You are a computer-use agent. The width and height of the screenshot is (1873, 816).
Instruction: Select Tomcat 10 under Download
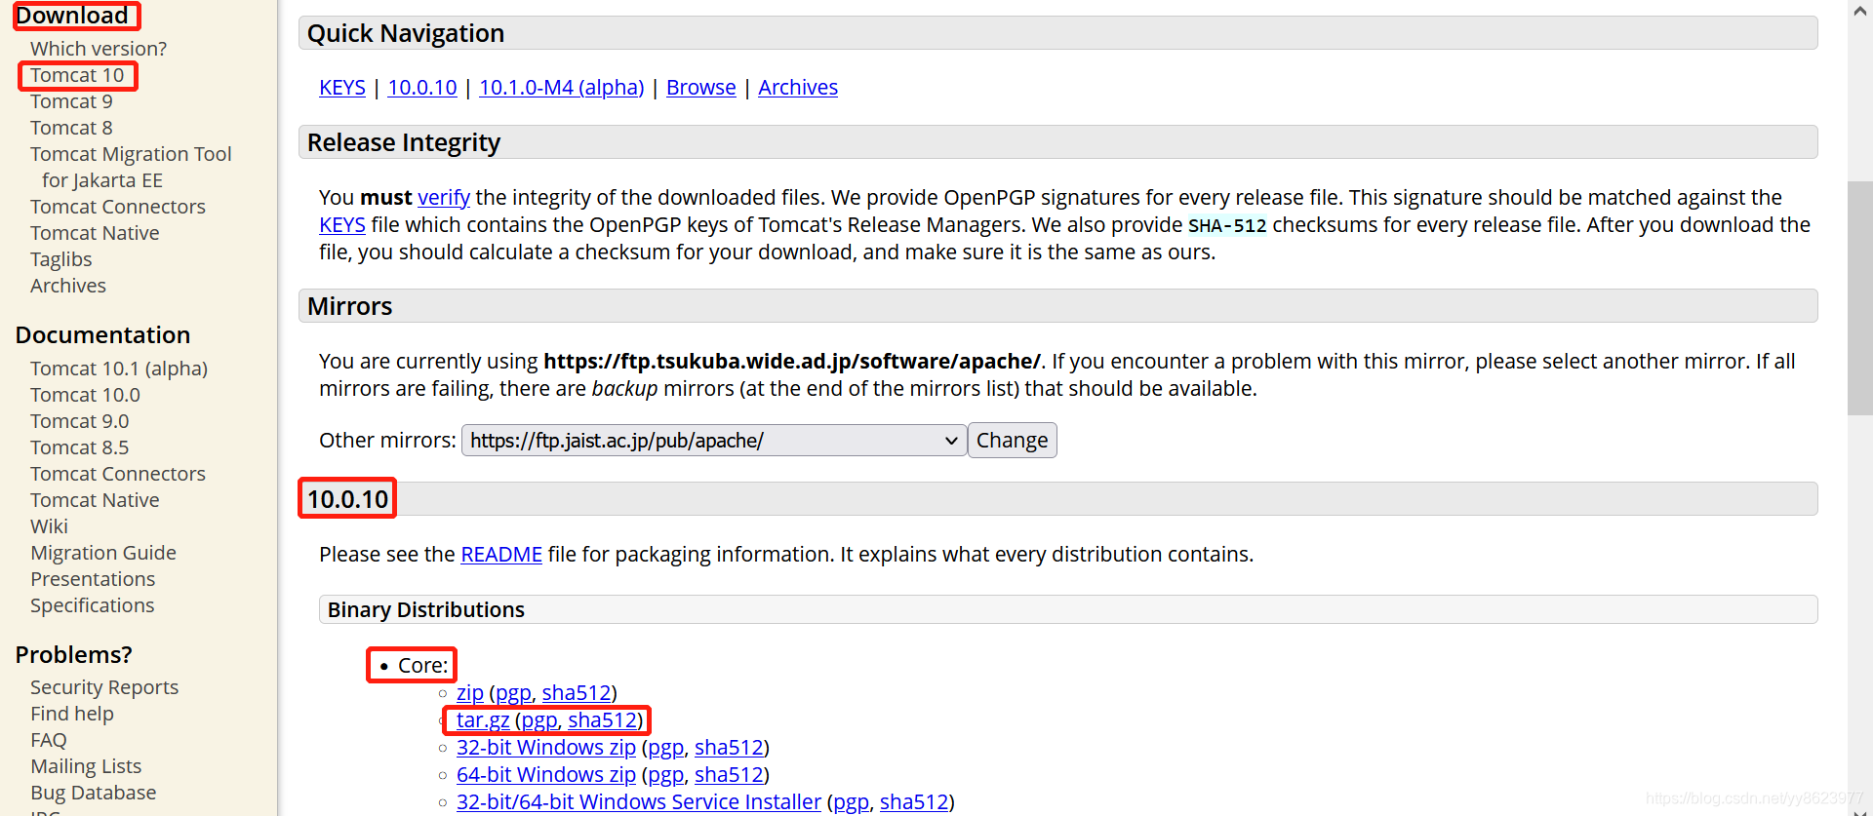tap(77, 75)
